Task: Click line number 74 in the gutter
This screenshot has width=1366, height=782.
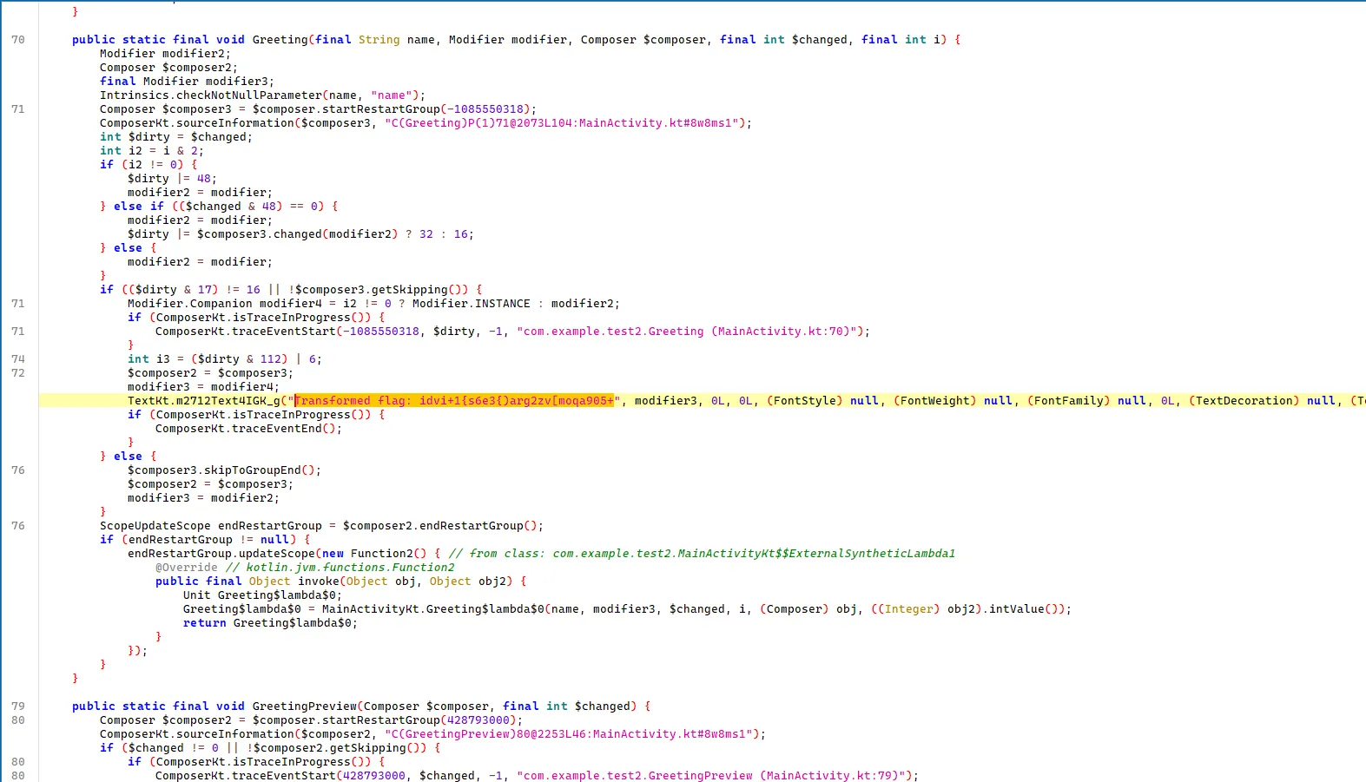Action: 18,359
